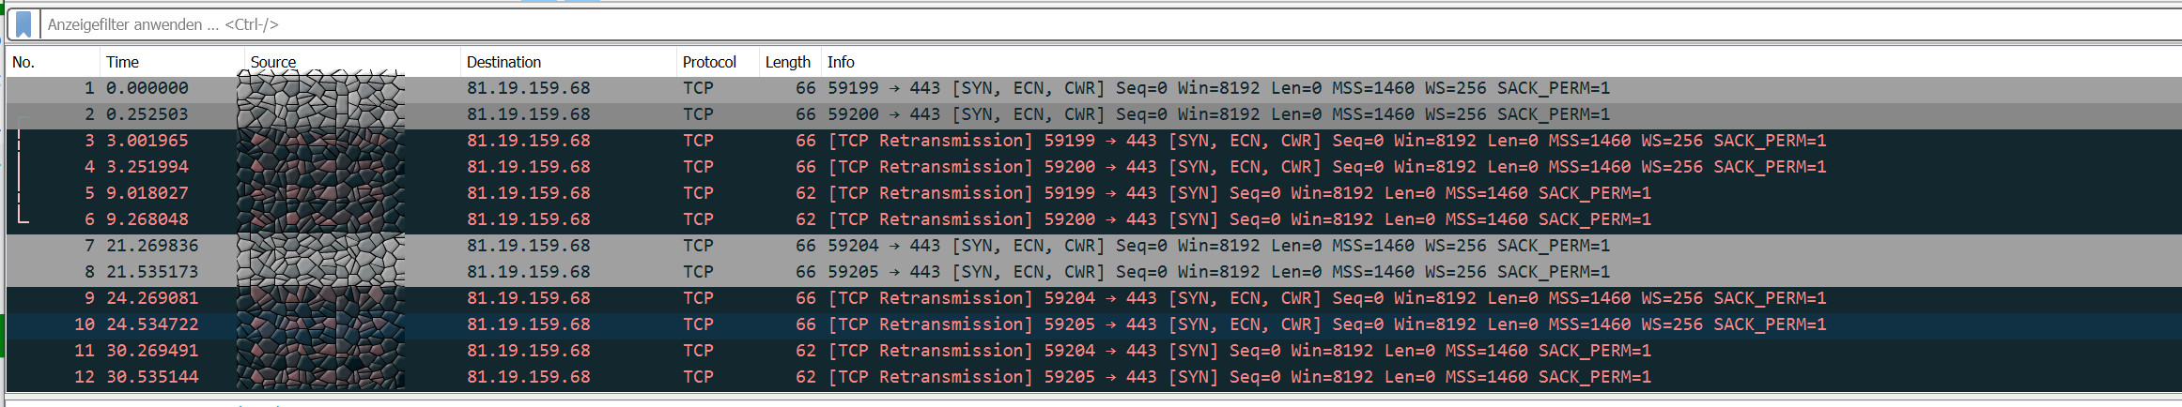
Task: Click the Source column header
Action: point(273,62)
